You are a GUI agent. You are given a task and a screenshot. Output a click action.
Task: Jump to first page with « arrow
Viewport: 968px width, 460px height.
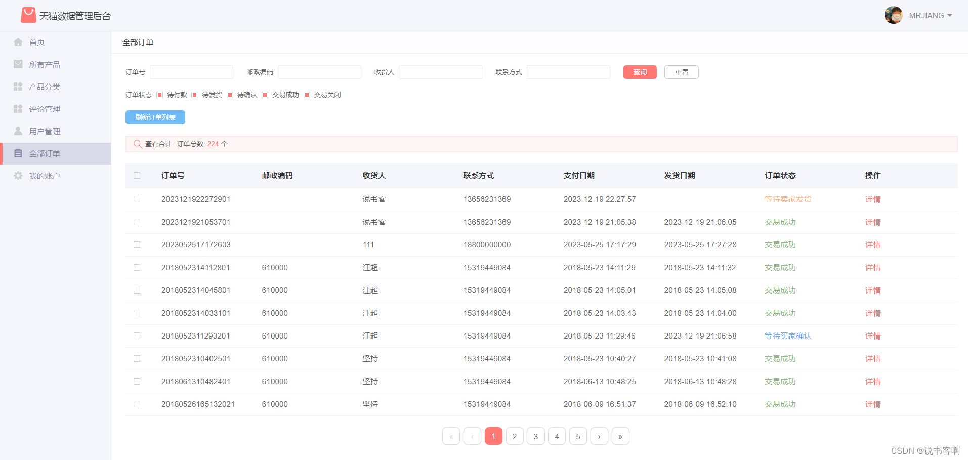[x=451, y=436]
